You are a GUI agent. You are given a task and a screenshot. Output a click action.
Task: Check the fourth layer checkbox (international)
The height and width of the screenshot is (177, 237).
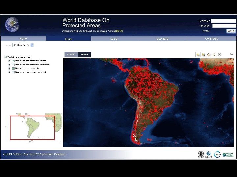coord(13,72)
